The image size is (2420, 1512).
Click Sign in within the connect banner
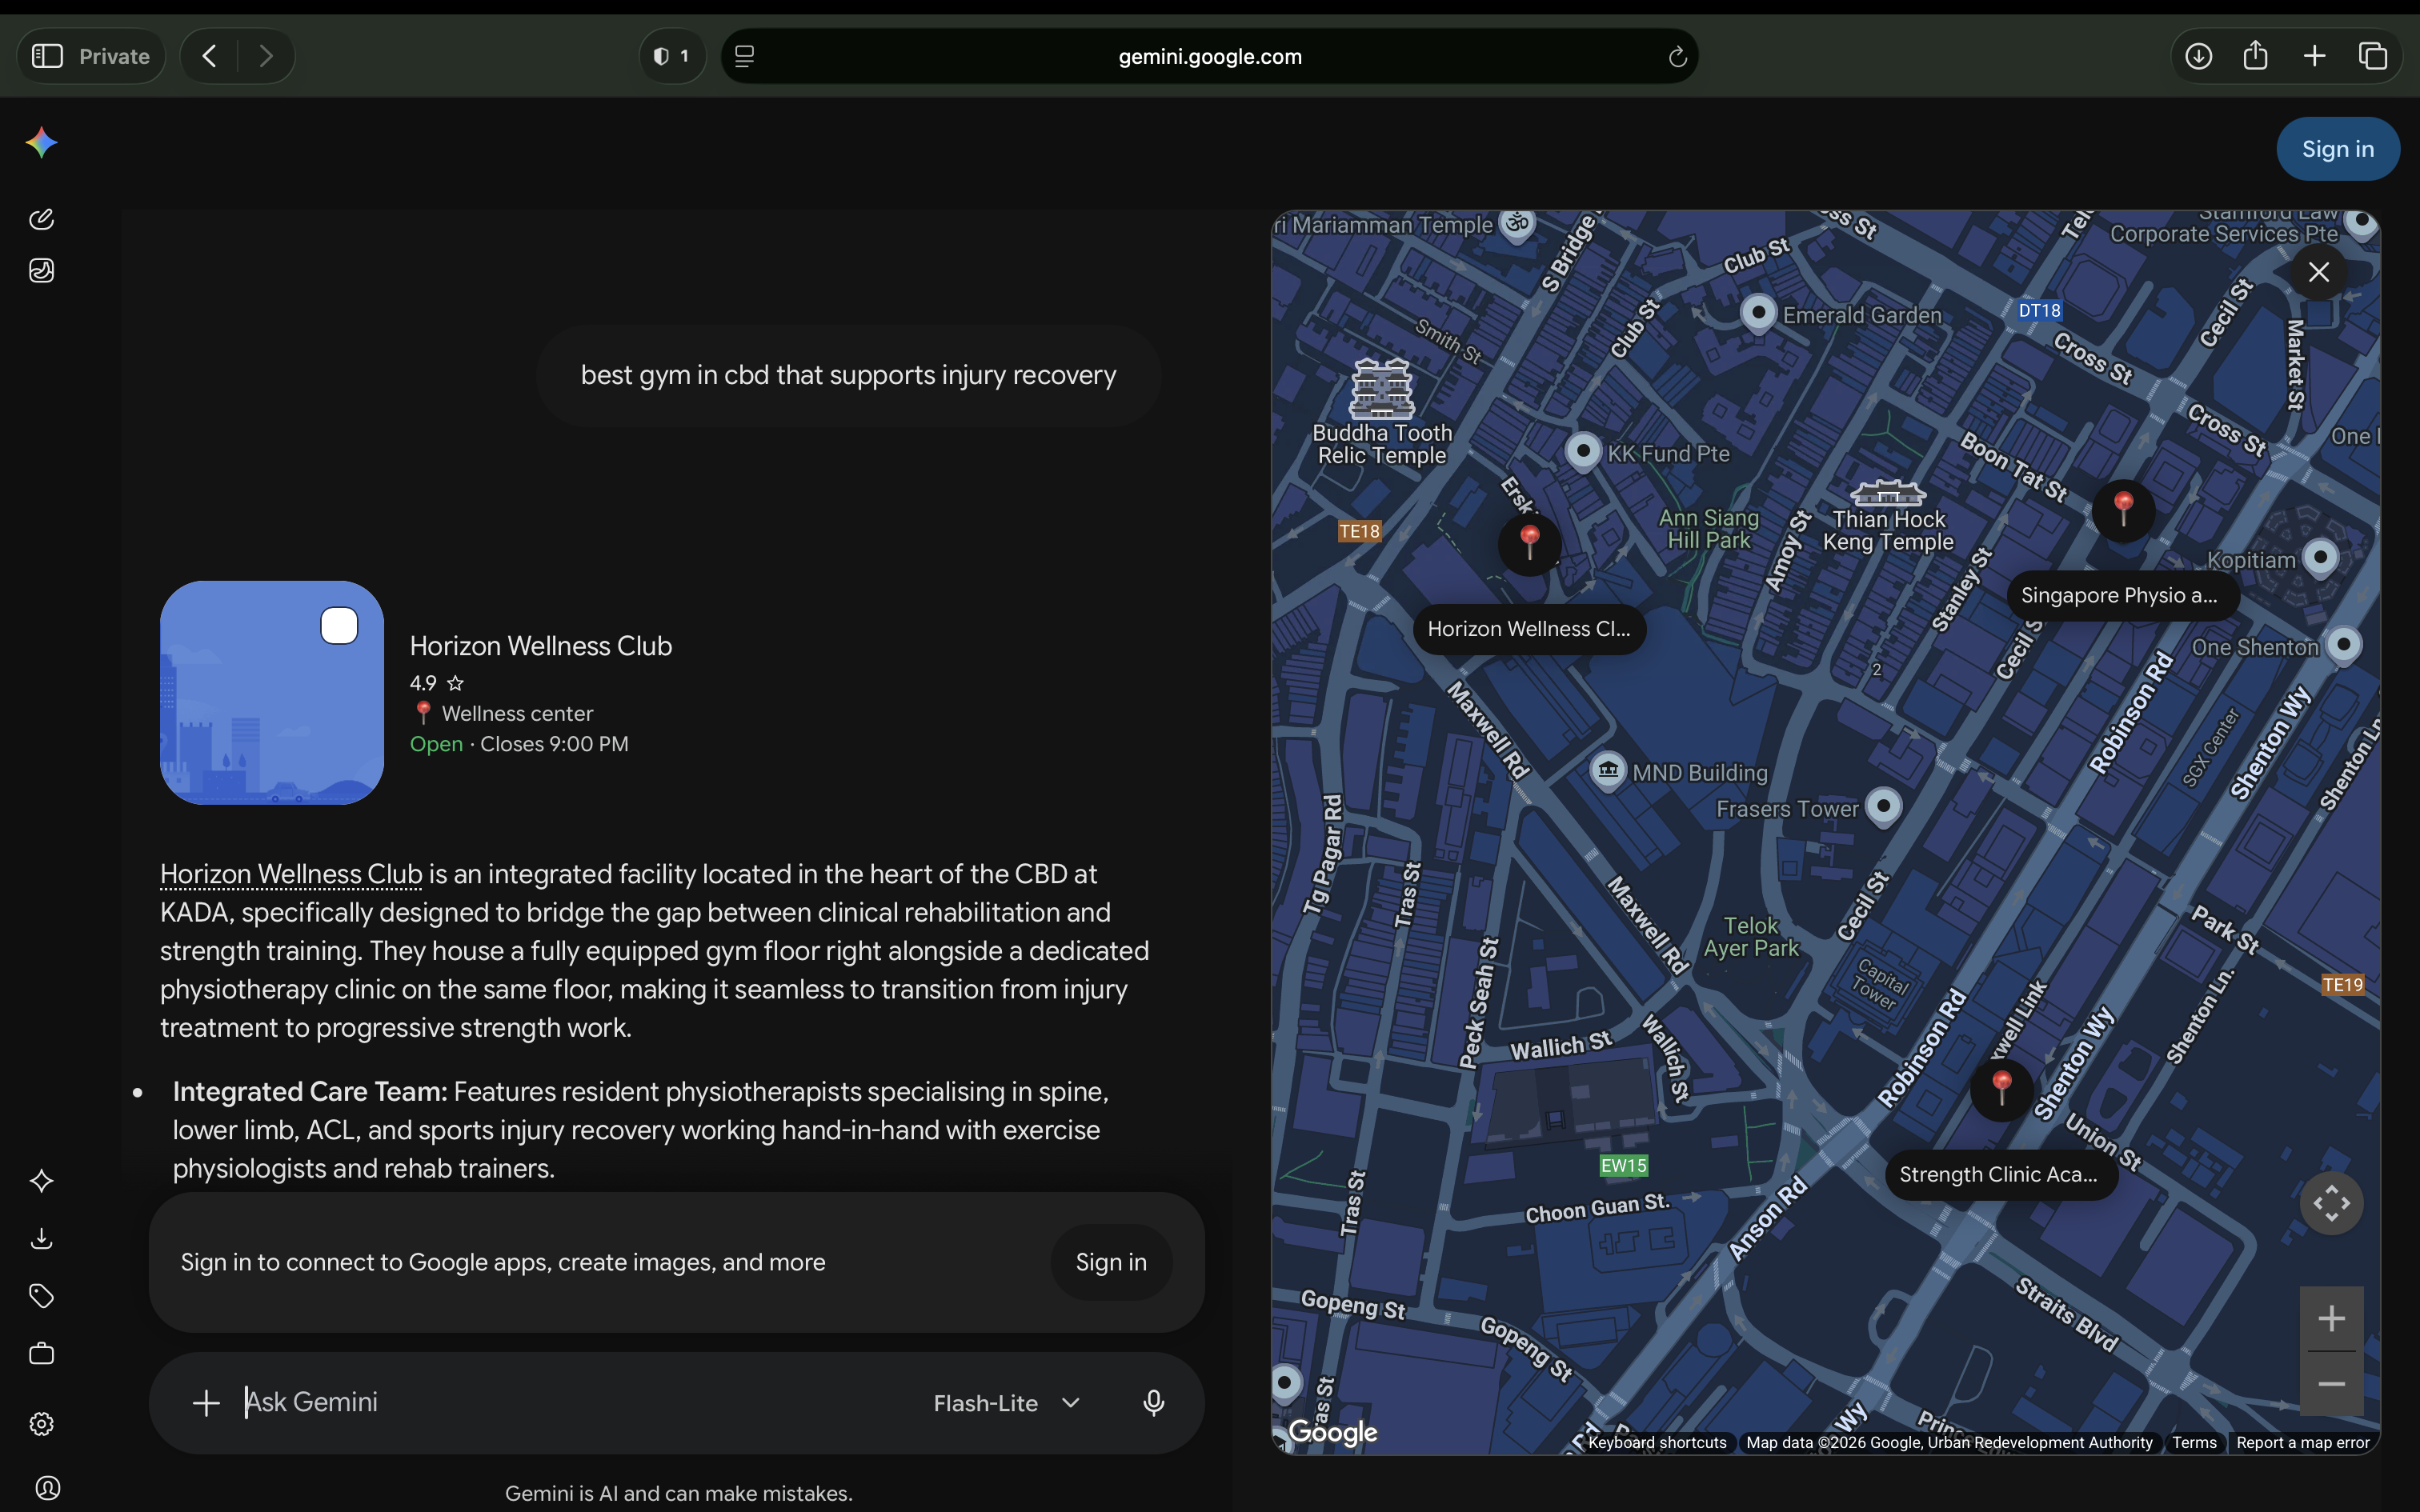(x=1111, y=1262)
